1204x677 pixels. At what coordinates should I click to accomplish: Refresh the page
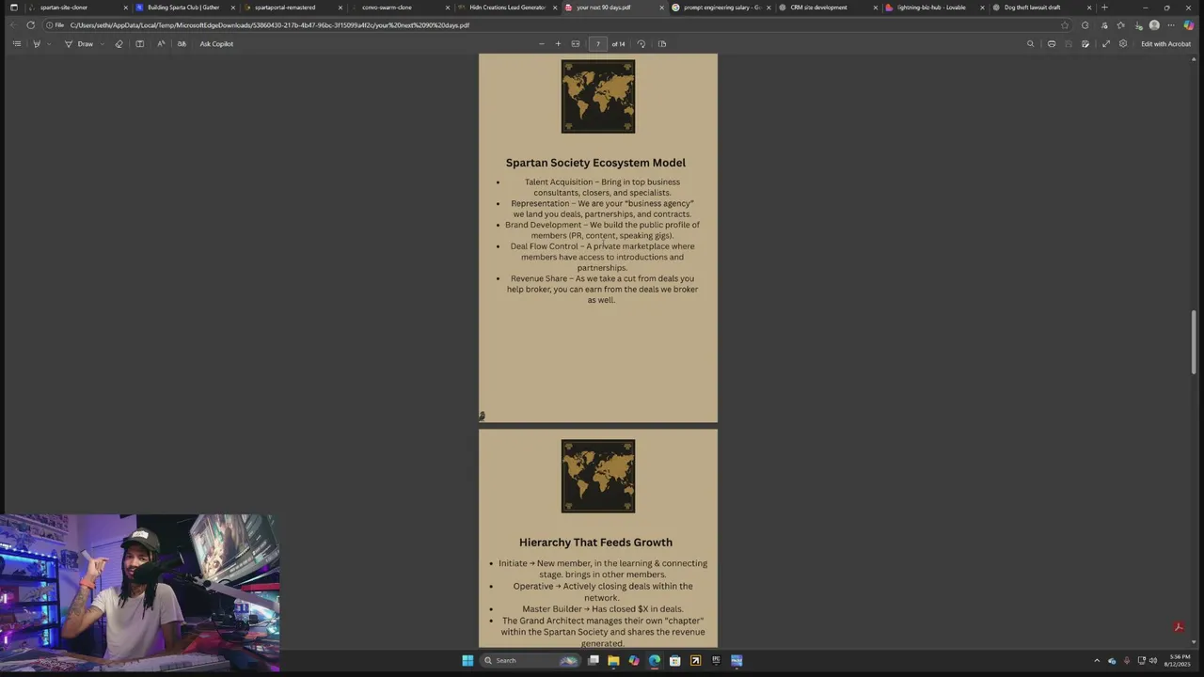click(31, 25)
